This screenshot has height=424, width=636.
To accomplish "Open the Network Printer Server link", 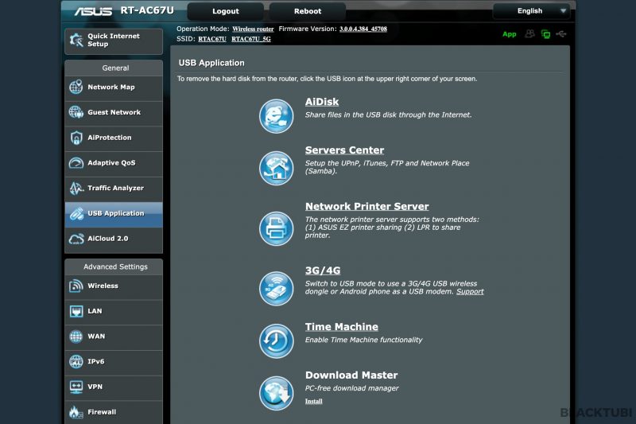I will [x=366, y=207].
